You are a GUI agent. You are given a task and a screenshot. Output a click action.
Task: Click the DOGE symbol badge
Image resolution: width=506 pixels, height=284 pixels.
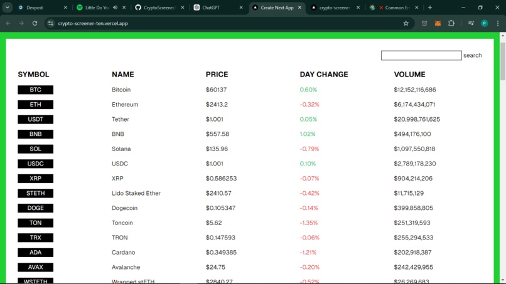pyautogui.click(x=36, y=208)
